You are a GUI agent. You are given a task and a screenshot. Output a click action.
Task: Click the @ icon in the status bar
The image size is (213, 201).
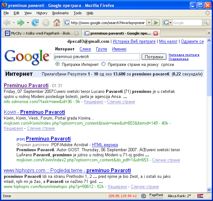tap(144, 196)
